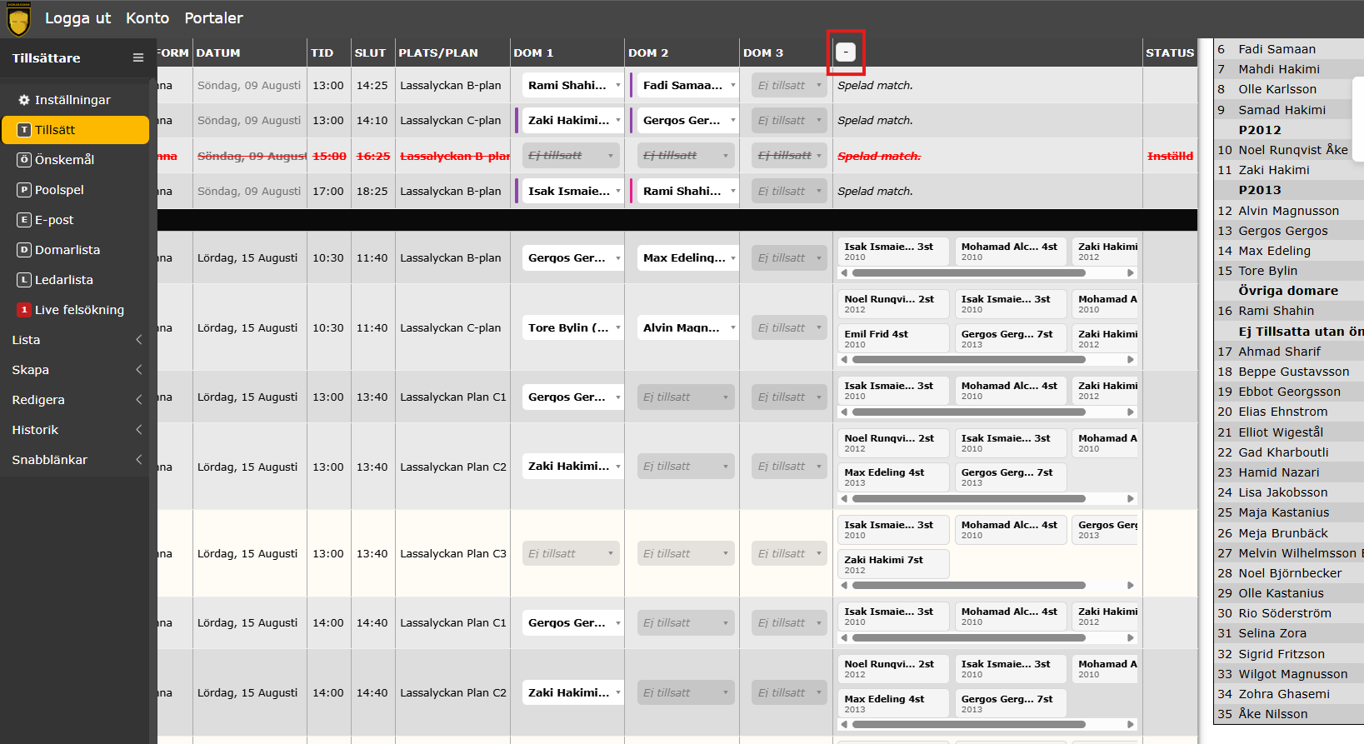Collapse columns with the minus button in header
This screenshot has height=744, width=1364.
846,52
